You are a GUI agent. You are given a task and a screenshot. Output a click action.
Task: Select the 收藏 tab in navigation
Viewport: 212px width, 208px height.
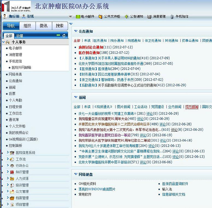(x=20, y=36)
